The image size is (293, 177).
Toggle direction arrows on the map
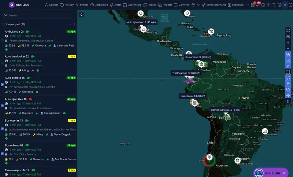tap(288, 66)
